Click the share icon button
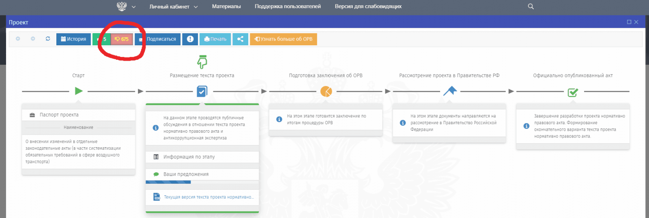The height and width of the screenshot is (218, 649). click(x=240, y=39)
